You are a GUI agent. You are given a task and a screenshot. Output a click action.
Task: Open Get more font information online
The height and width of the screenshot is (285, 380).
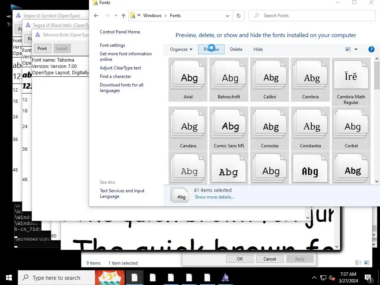tap(126, 56)
